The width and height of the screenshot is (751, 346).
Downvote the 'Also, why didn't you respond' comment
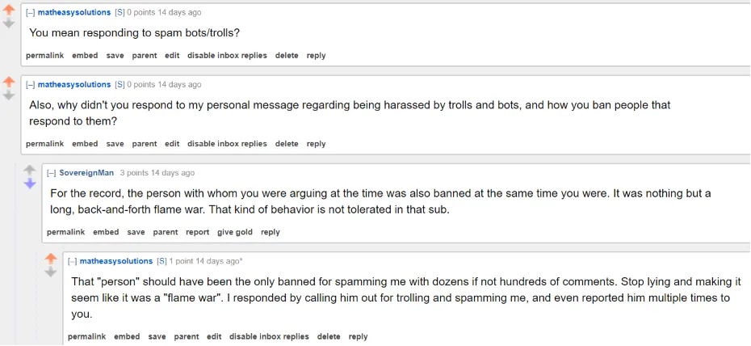(9, 95)
